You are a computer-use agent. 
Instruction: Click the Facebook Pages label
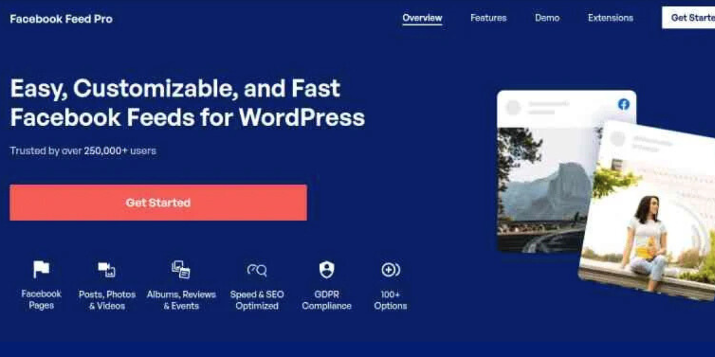pyautogui.click(x=41, y=300)
